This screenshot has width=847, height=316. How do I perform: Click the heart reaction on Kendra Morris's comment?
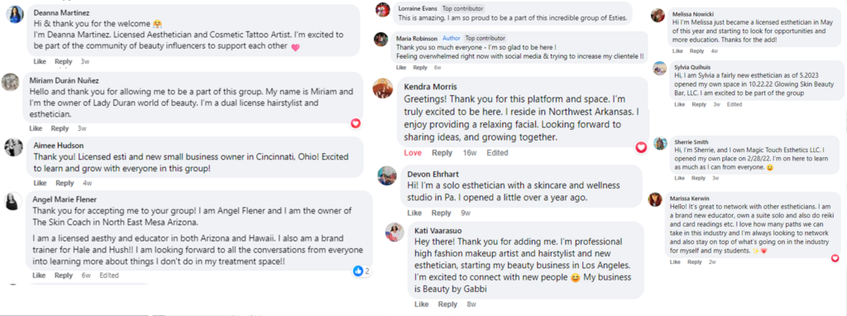coord(641,147)
